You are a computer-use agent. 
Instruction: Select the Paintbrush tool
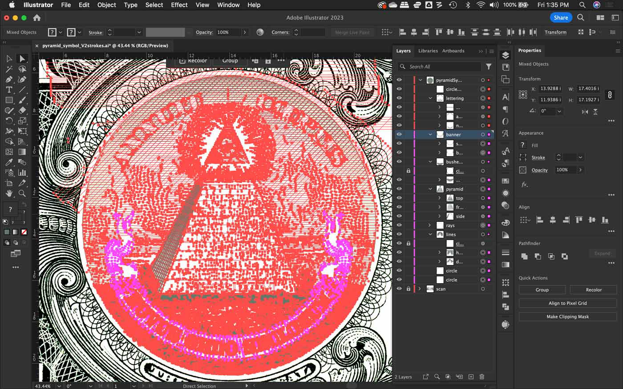click(x=22, y=100)
